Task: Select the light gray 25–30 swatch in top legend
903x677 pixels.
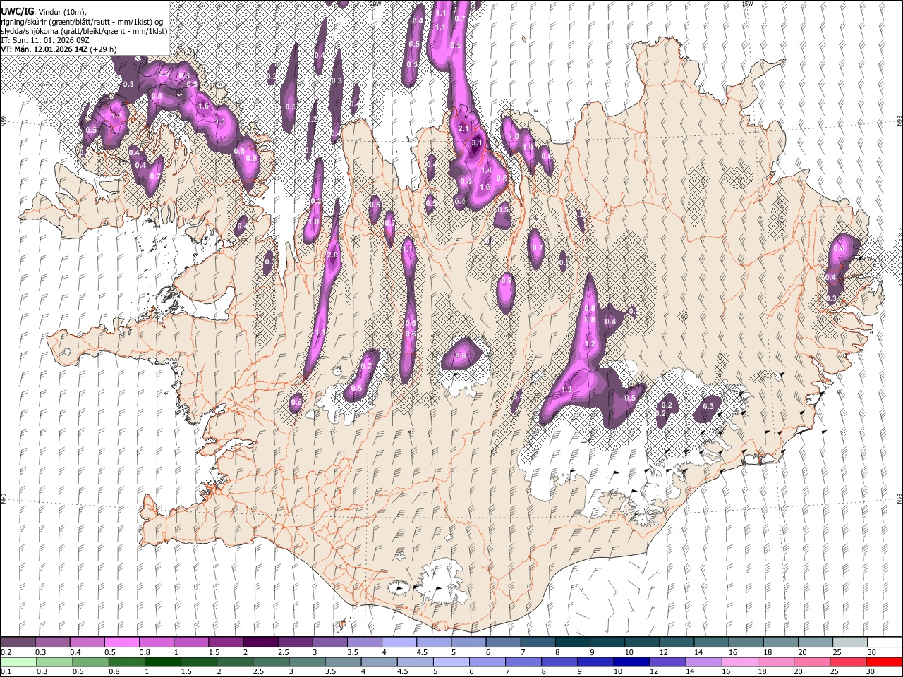Action: tap(850, 642)
